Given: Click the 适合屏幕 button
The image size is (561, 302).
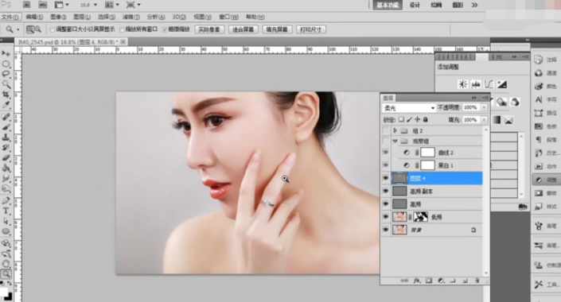Looking at the screenshot, I should click(243, 29).
